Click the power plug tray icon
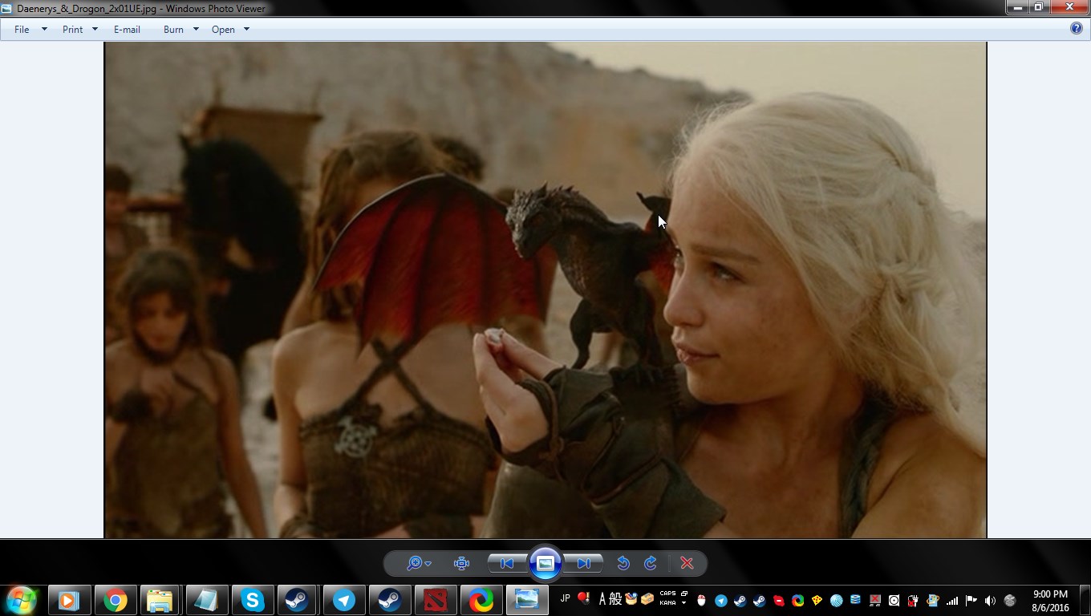The height and width of the screenshot is (616, 1091). (x=913, y=600)
